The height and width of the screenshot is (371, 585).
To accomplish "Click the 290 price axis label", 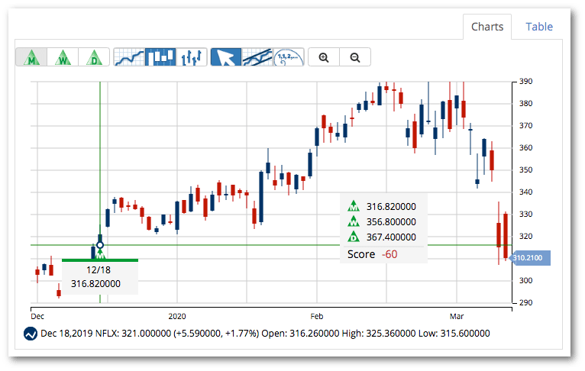I will (525, 302).
